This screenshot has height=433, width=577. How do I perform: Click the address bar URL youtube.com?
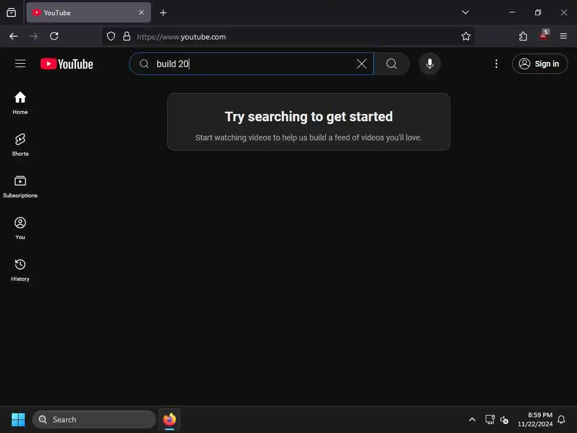pyautogui.click(x=181, y=37)
